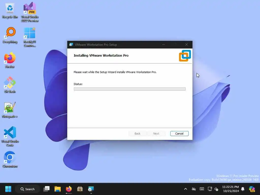Show hidden system tray icons
260x195 pixels.
[186, 189]
